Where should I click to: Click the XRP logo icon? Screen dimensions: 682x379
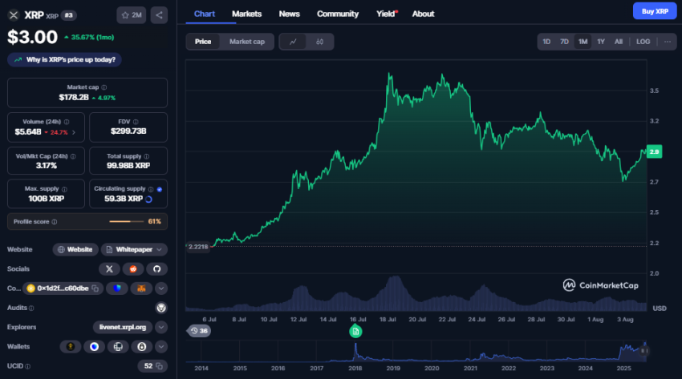pyautogui.click(x=14, y=15)
